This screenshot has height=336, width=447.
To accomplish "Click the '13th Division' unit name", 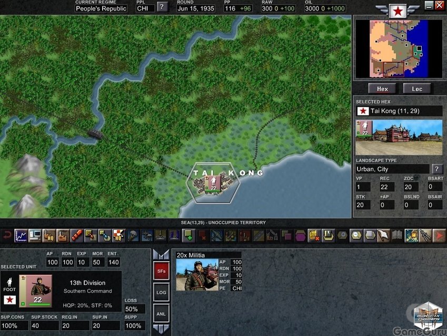I will point(87,283).
